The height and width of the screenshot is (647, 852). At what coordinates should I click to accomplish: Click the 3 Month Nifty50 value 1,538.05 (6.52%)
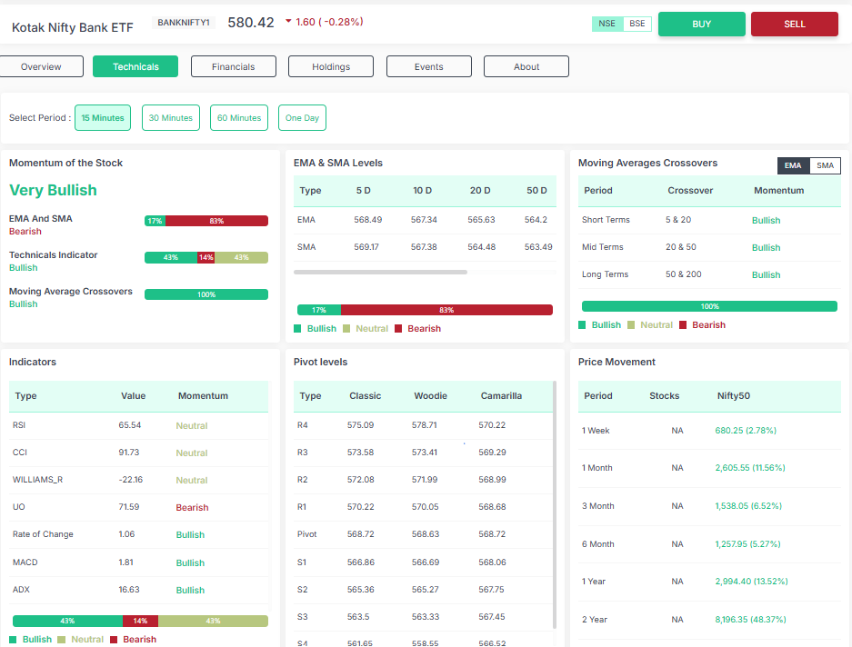748,506
